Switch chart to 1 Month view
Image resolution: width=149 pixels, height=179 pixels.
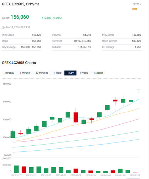(98, 73)
